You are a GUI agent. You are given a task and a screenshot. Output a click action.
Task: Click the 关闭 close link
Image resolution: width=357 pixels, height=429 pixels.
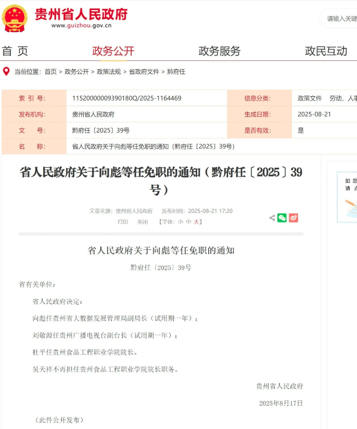(x=143, y=222)
